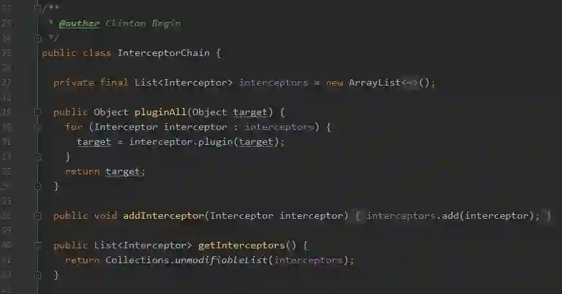Collapse the getInterceptors method using its fold toggle
This screenshot has height=294, width=562.
coord(37,245)
